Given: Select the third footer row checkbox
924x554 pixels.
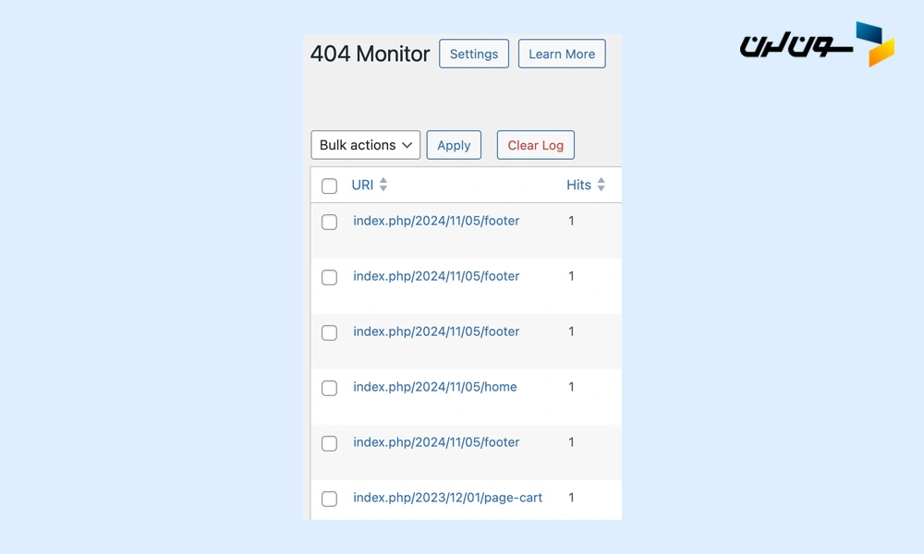Looking at the screenshot, I should [329, 332].
